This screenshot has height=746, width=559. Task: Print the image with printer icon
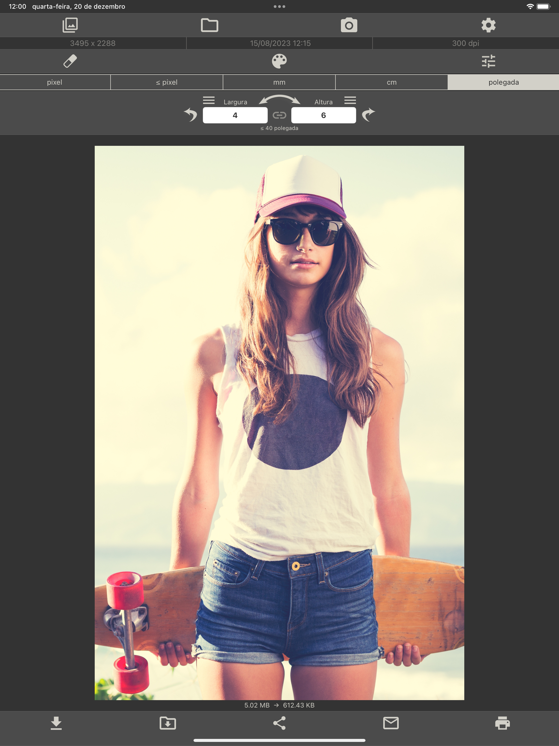click(x=502, y=723)
